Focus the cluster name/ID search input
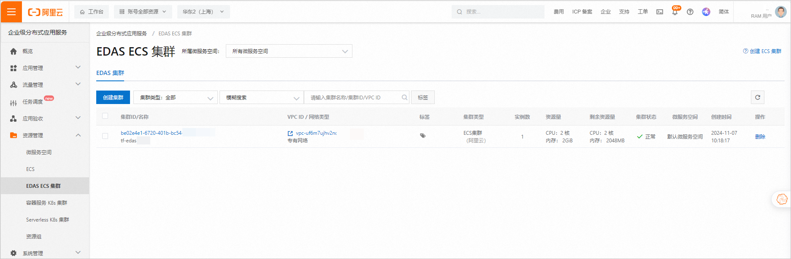The width and height of the screenshot is (791, 259). point(357,97)
